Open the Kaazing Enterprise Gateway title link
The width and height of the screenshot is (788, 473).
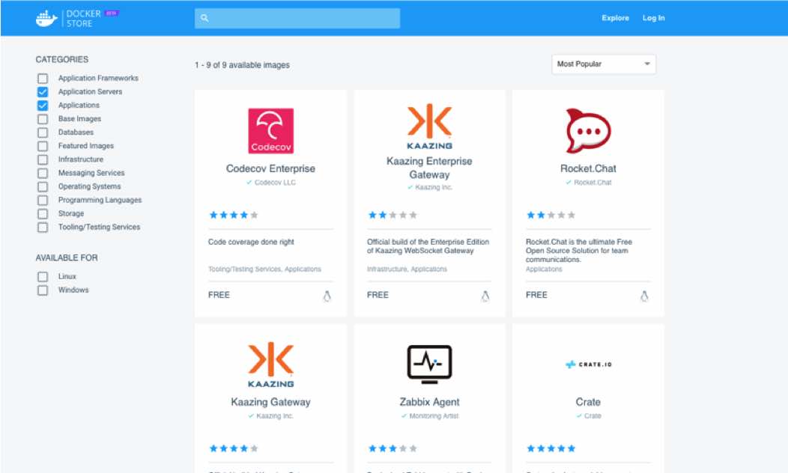429,168
